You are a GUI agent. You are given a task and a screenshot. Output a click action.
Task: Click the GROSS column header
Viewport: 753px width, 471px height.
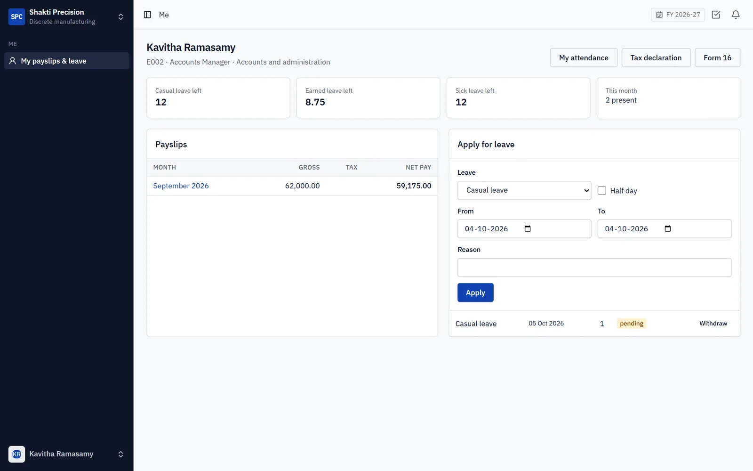(309, 167)
